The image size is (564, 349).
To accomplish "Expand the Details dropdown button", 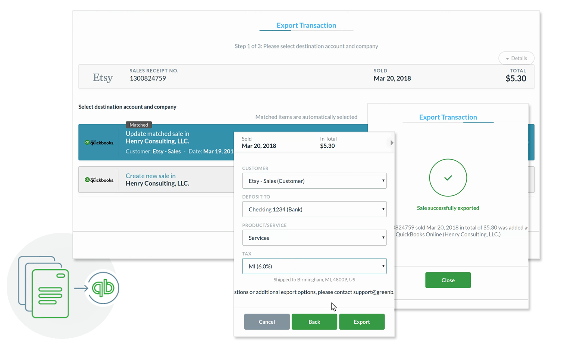I will point(516,58).
